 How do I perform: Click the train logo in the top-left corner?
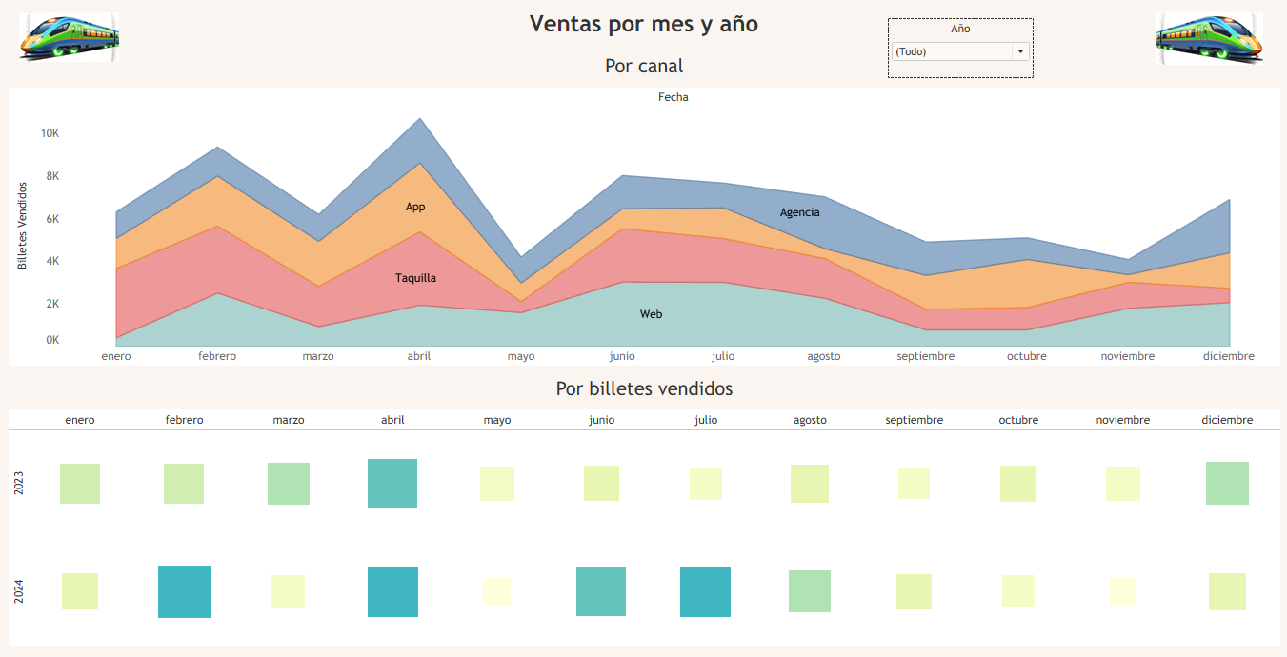coord(69,38)
